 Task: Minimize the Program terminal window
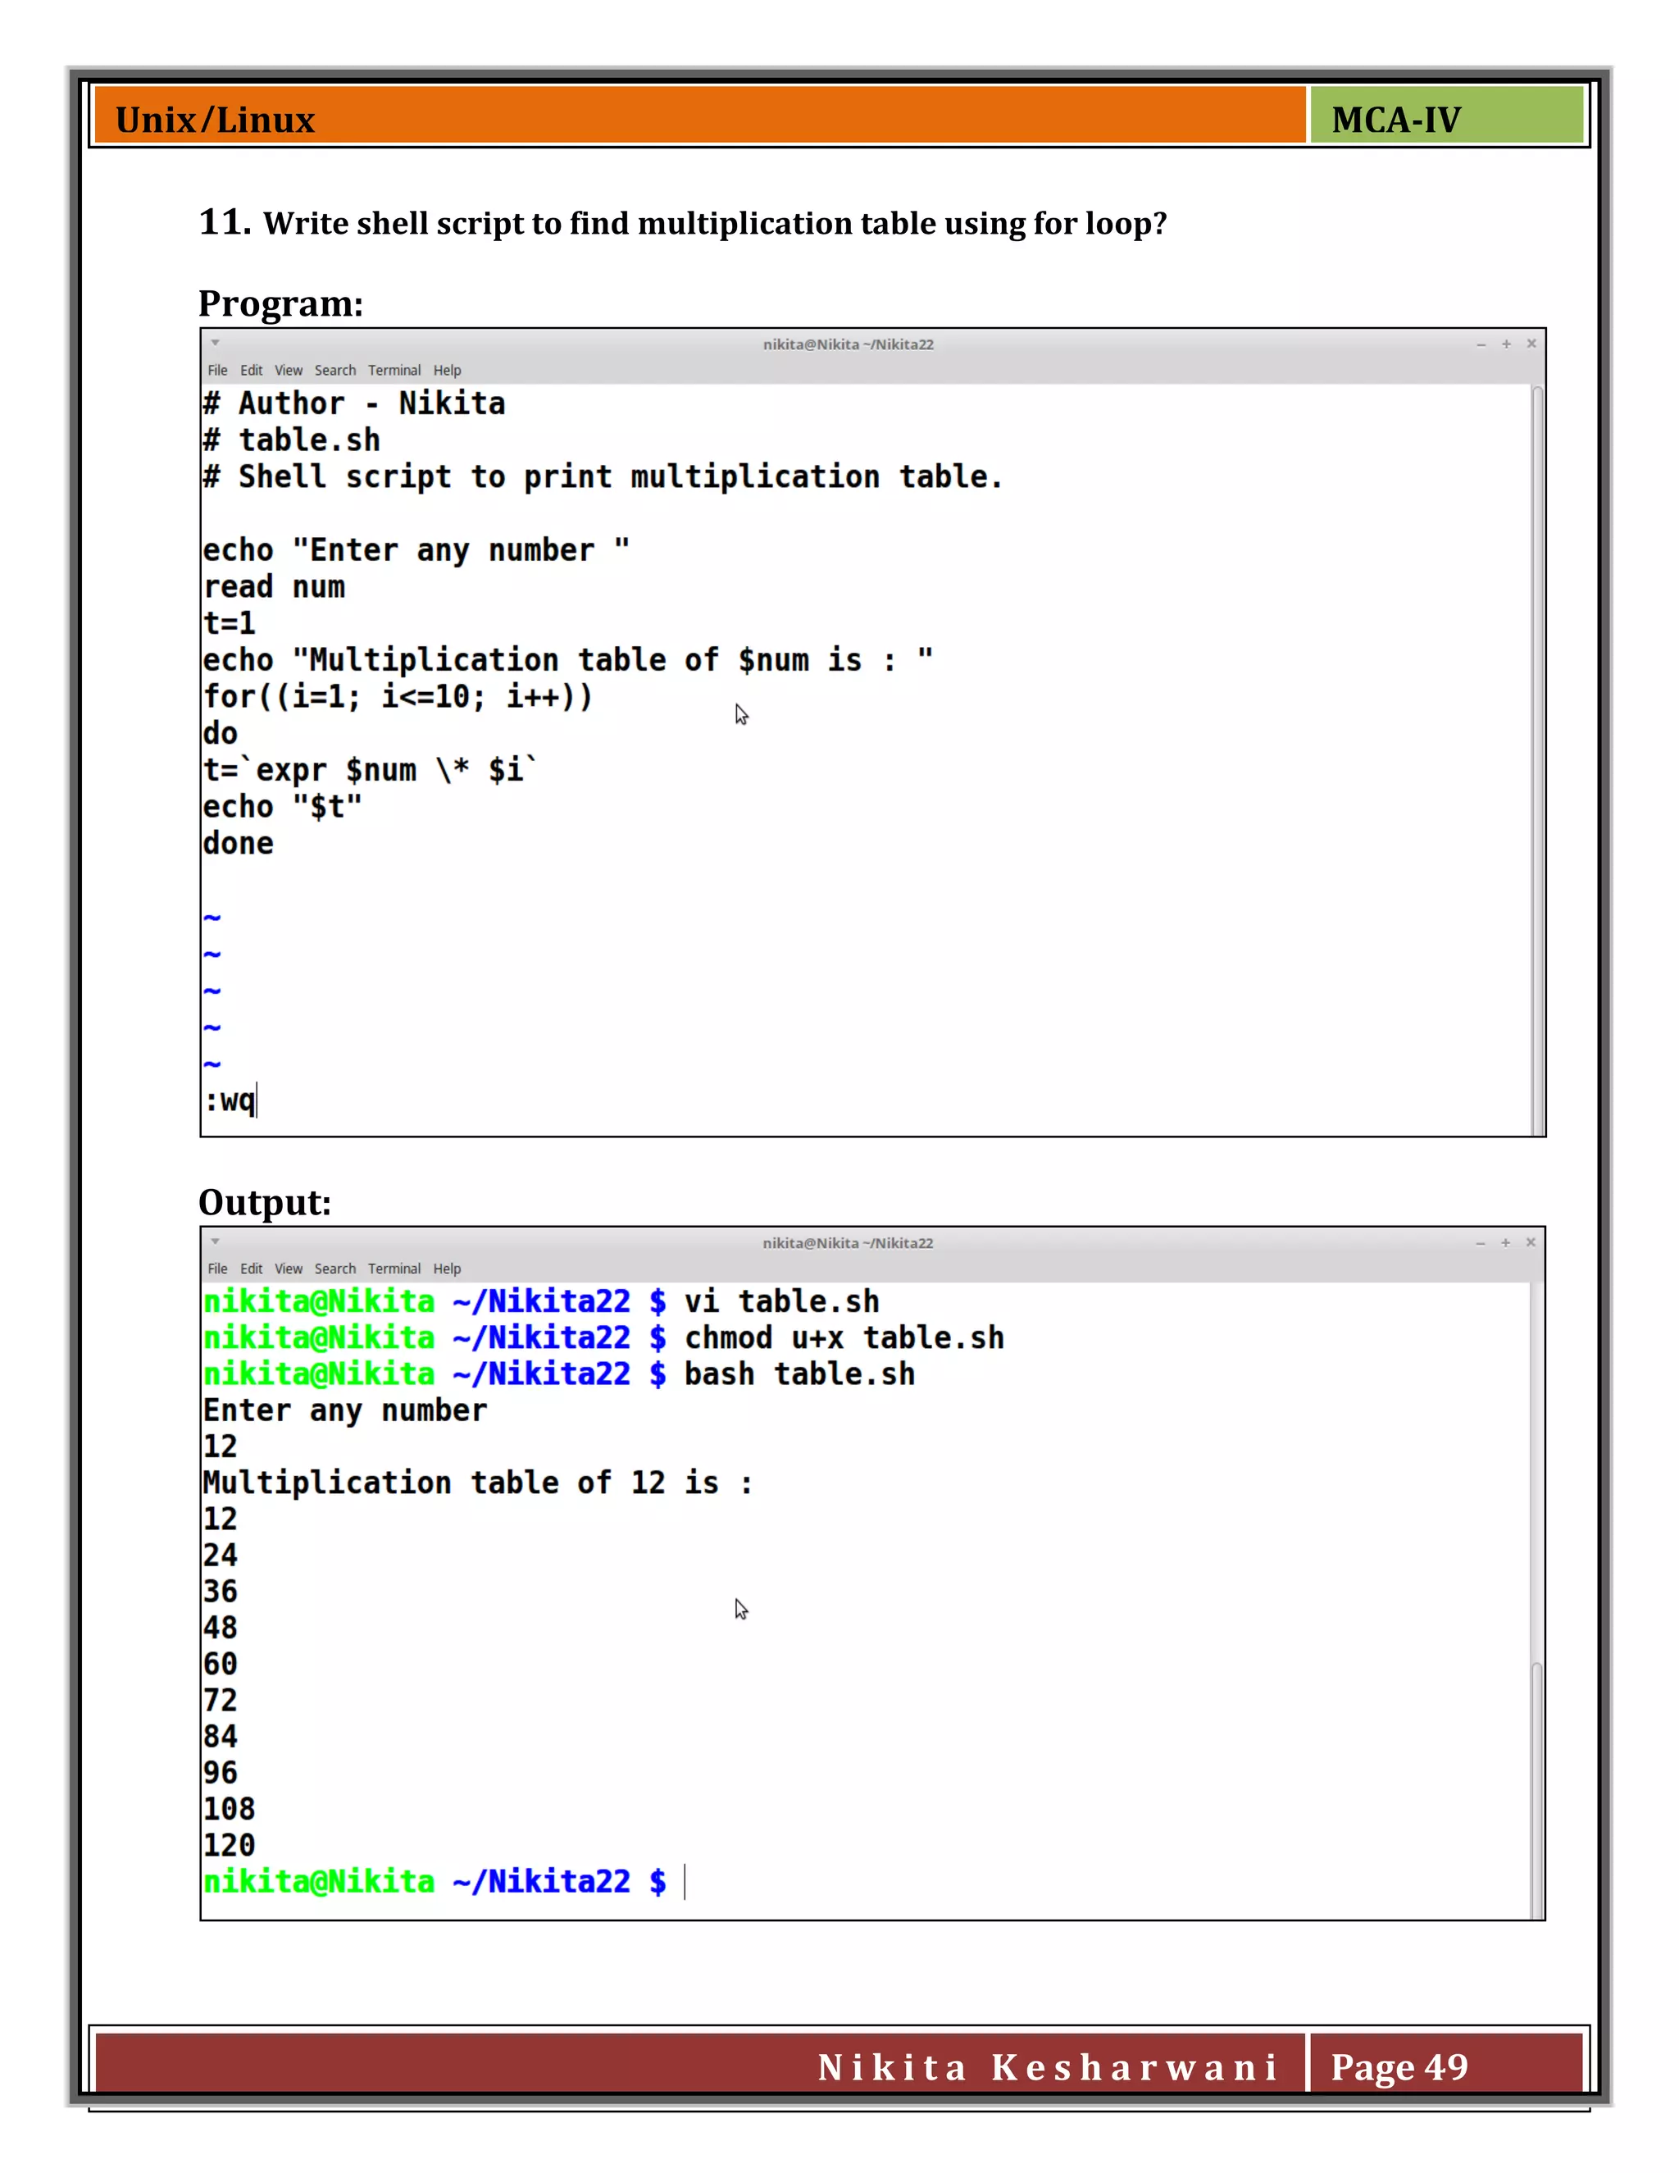point(1481,344)
